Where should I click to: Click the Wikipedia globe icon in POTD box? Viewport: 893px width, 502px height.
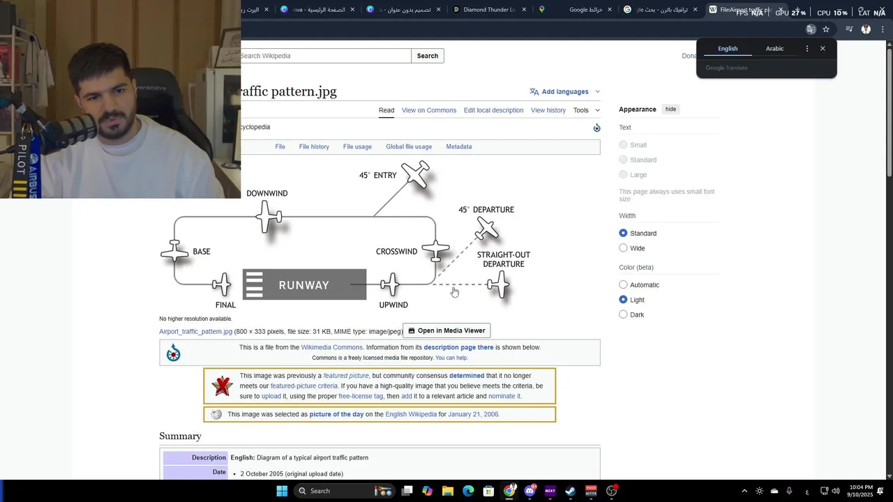tap(216, 414)
